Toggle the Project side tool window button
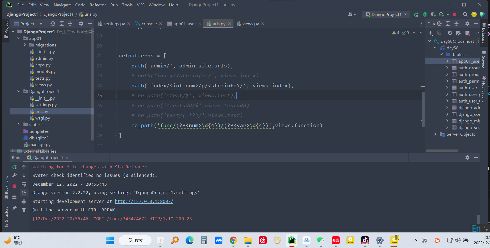Image resolution: width=490 pixels, height=248 pixels. pyautogui.click(x=6, y=30)
